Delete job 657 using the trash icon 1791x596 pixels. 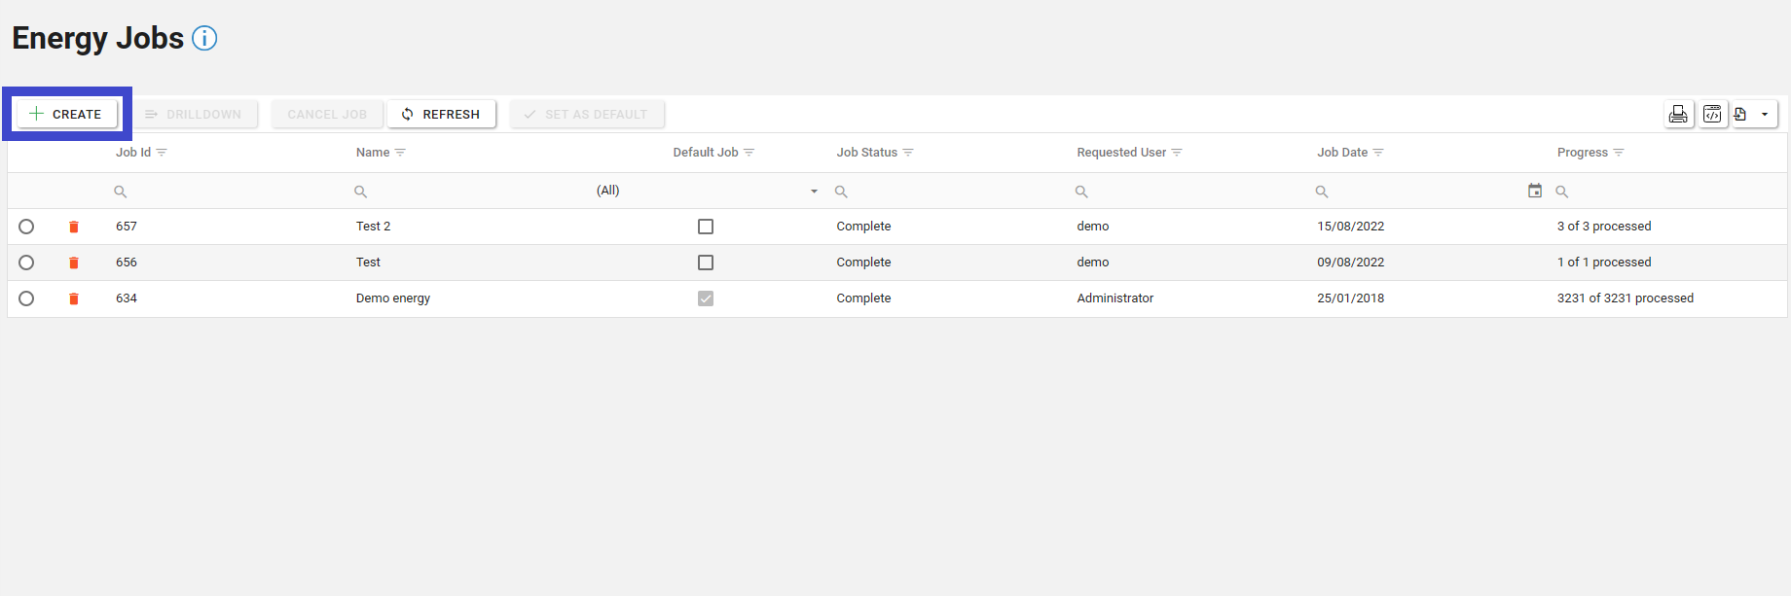[x=74, y=227]
